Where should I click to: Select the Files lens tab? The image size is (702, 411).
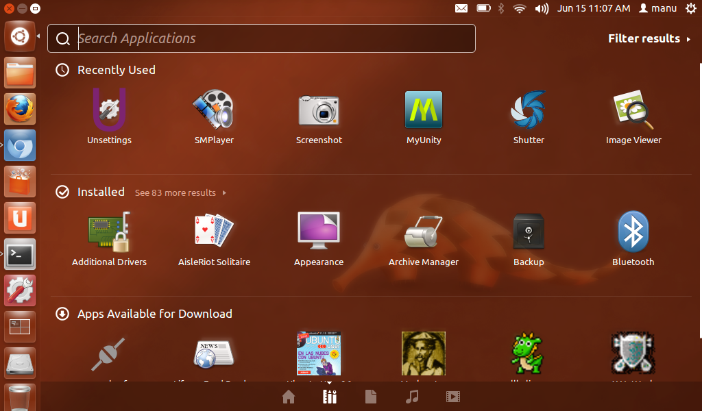click(x=371, y=397)
